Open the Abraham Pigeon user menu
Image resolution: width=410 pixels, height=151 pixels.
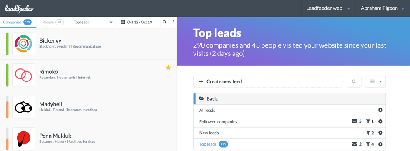[383, 8]
